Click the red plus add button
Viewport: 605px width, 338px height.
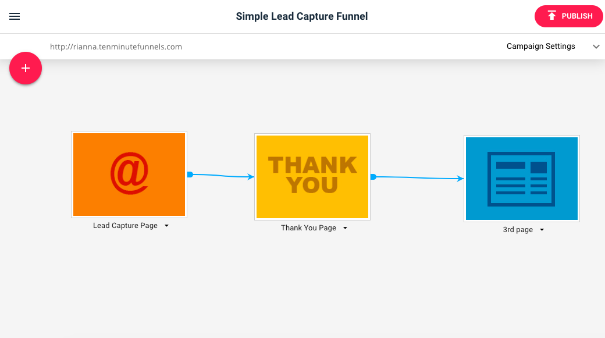pyautogui.click(x=26, y=68)
